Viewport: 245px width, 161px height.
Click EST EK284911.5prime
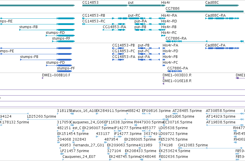tap(97, 114)
